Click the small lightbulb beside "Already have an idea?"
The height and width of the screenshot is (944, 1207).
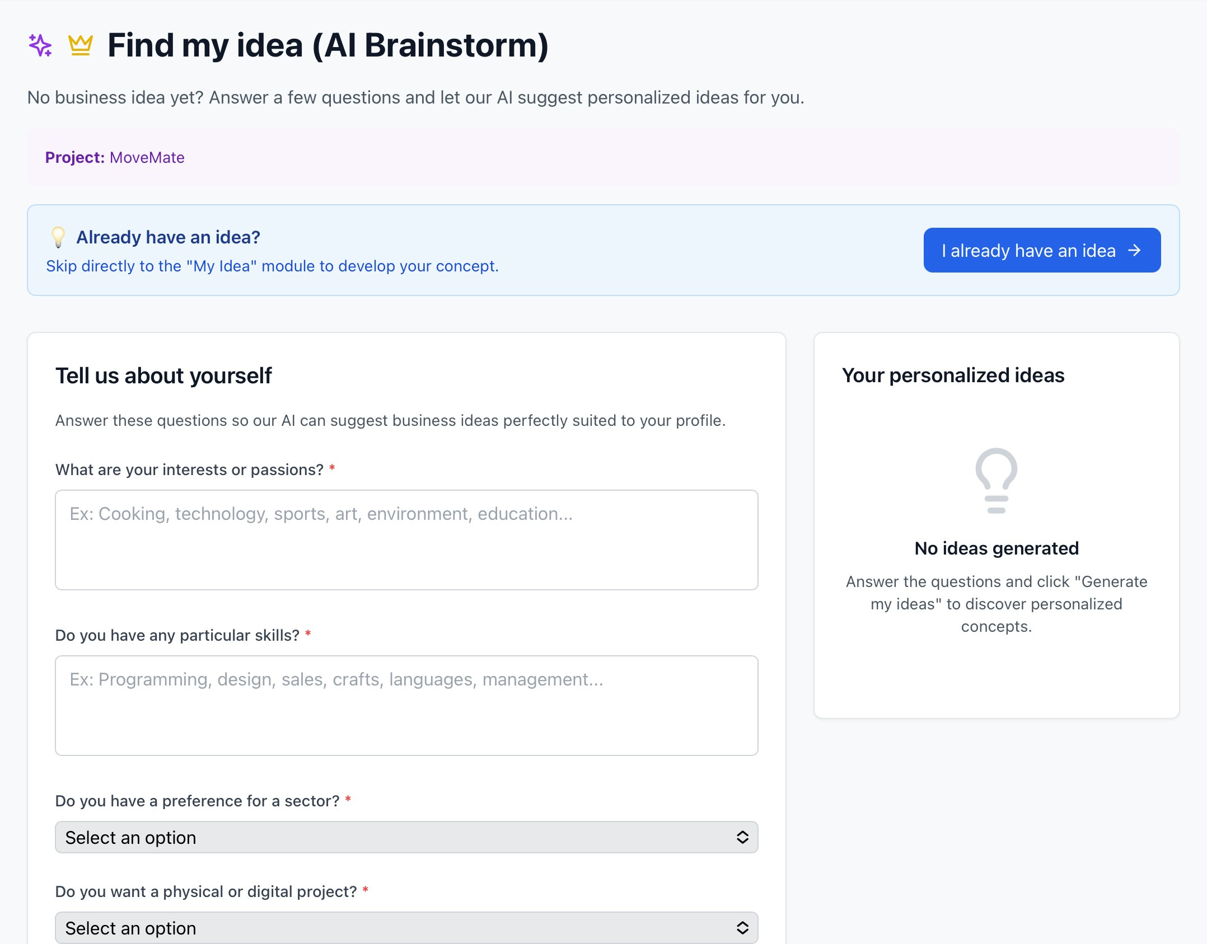click(58, 237)
